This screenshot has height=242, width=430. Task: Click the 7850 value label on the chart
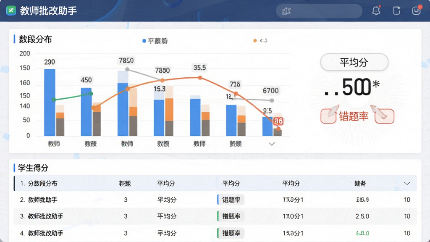pyautogui.click(x=126, y=60)
